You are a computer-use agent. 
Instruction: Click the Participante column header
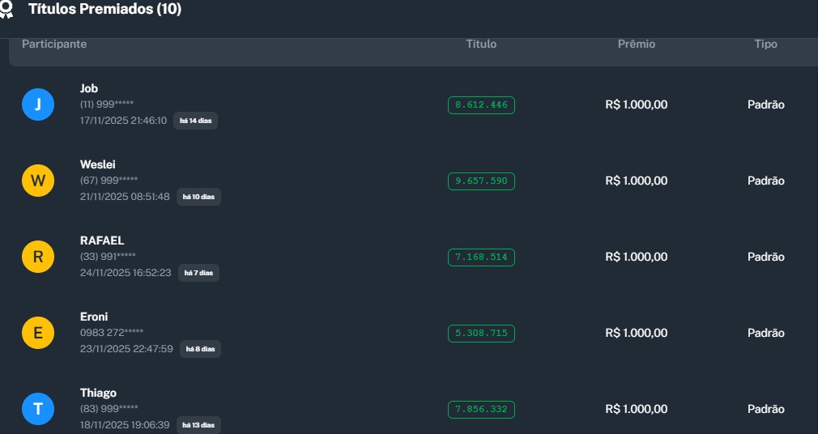coord(54,45)
